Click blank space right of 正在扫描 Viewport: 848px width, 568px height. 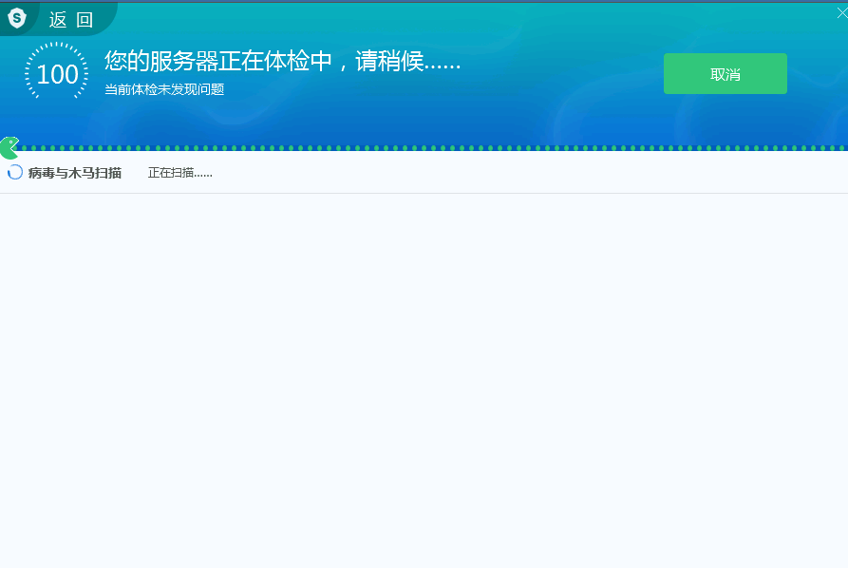point(522,173)
